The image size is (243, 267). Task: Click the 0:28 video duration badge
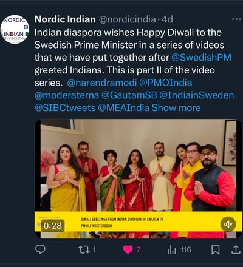(x=53, y=226)
